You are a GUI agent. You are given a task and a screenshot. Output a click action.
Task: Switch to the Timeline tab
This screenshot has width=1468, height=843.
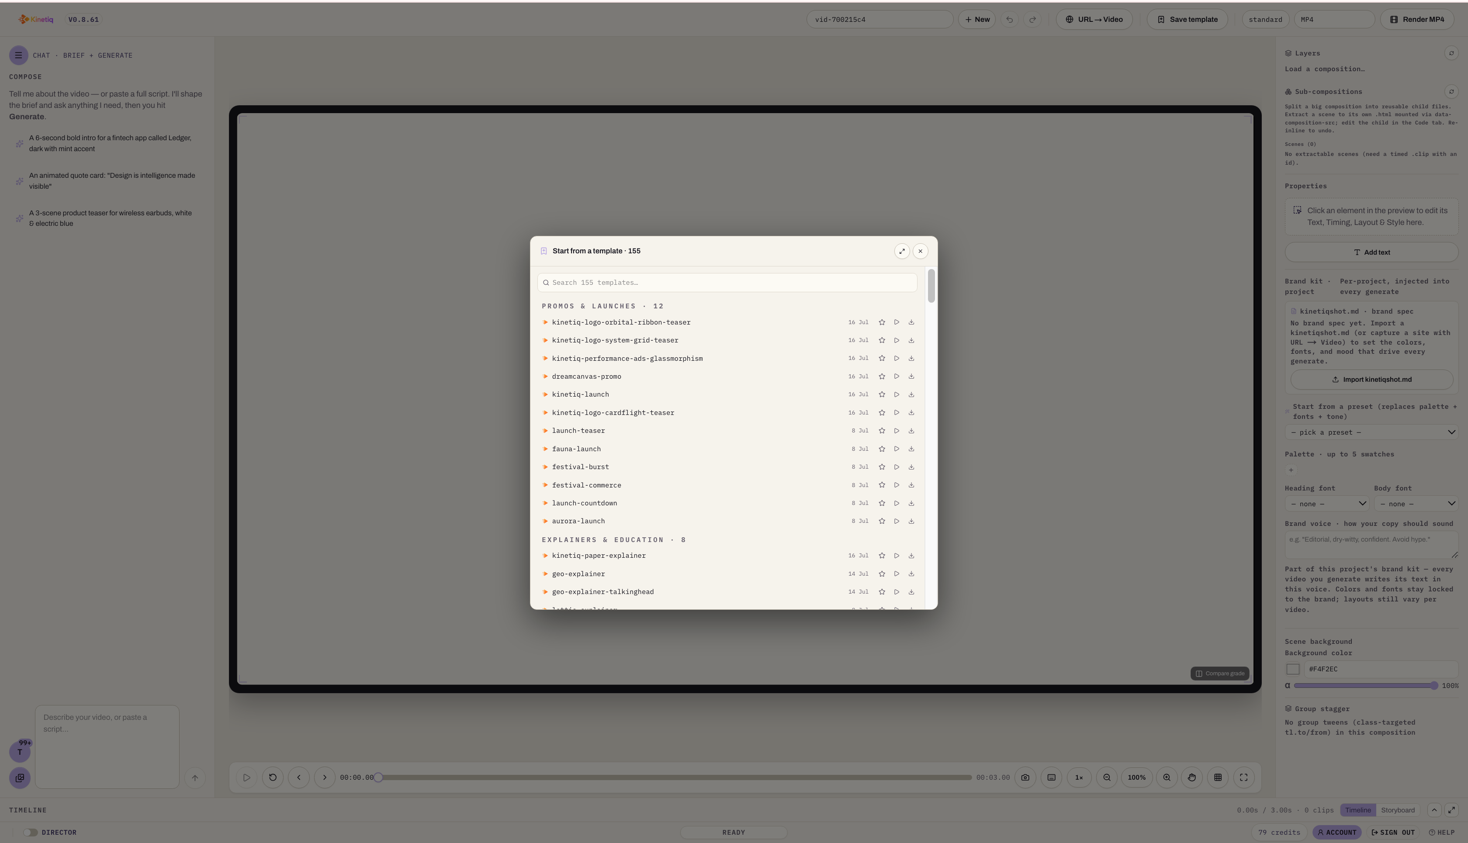point(1357,810)
